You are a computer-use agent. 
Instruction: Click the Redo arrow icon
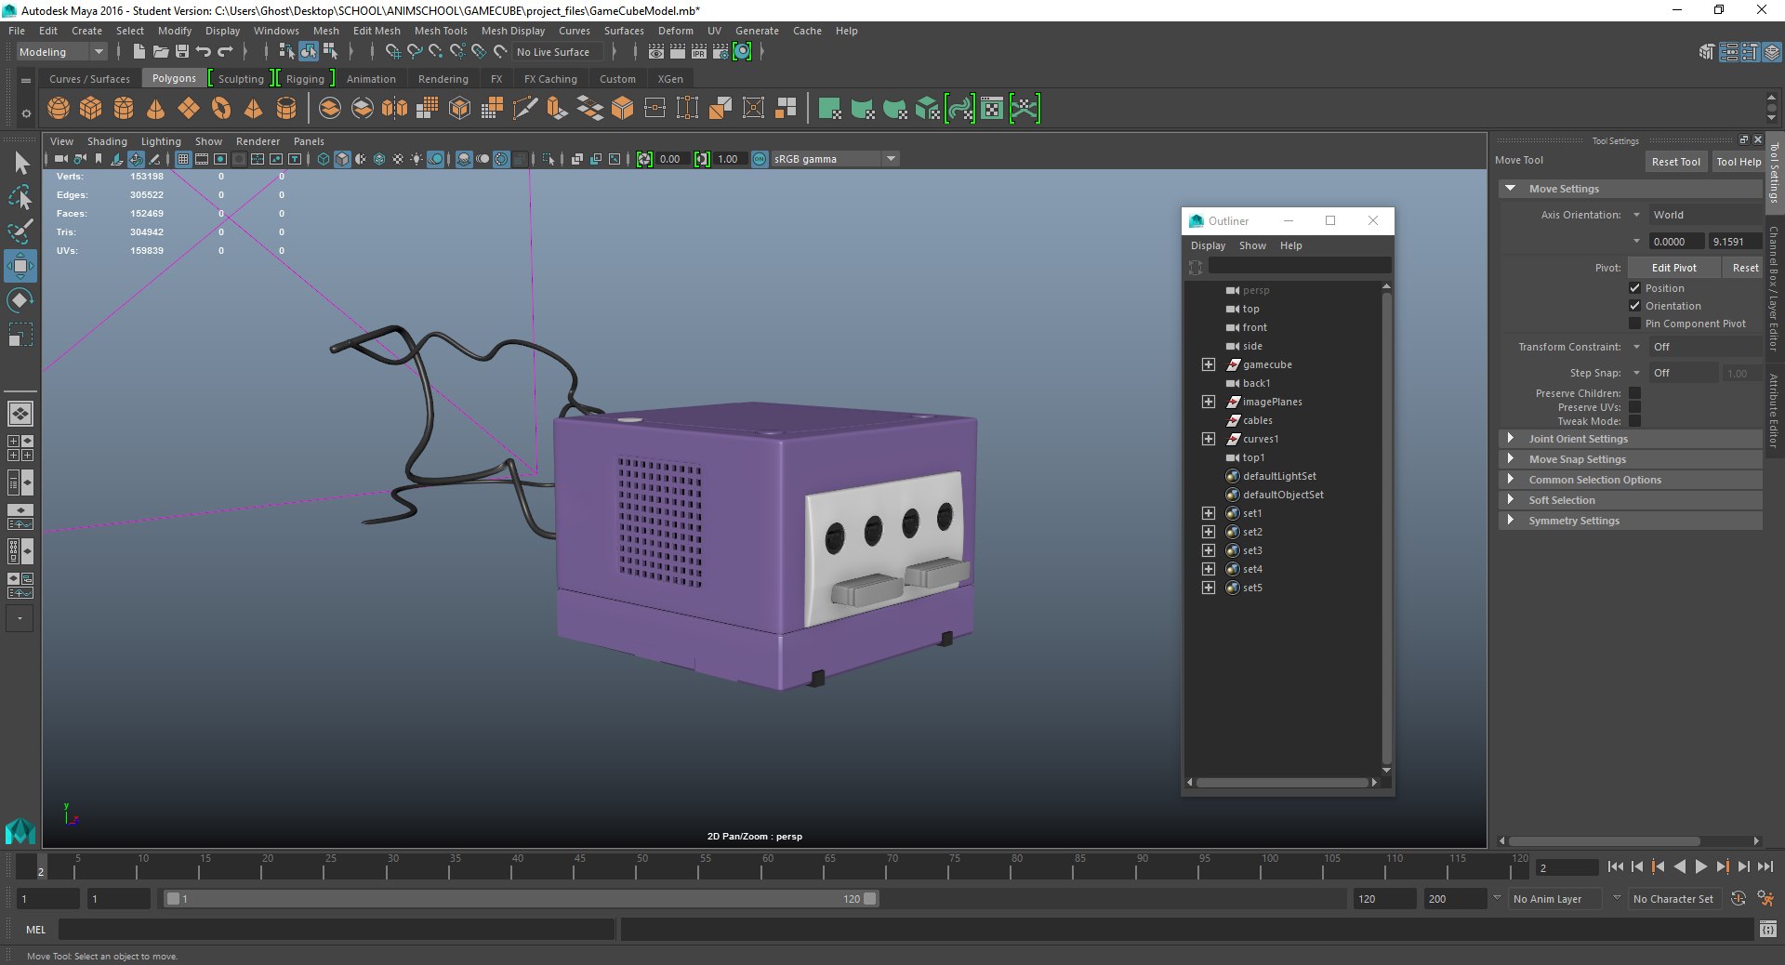click(225, 51)
